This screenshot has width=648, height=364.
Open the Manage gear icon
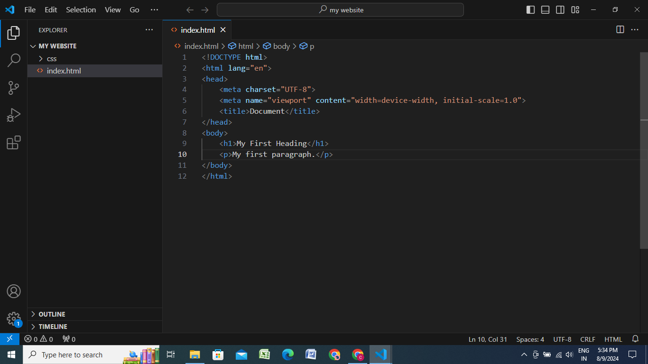pyautogui.click(x=14, y=319)
